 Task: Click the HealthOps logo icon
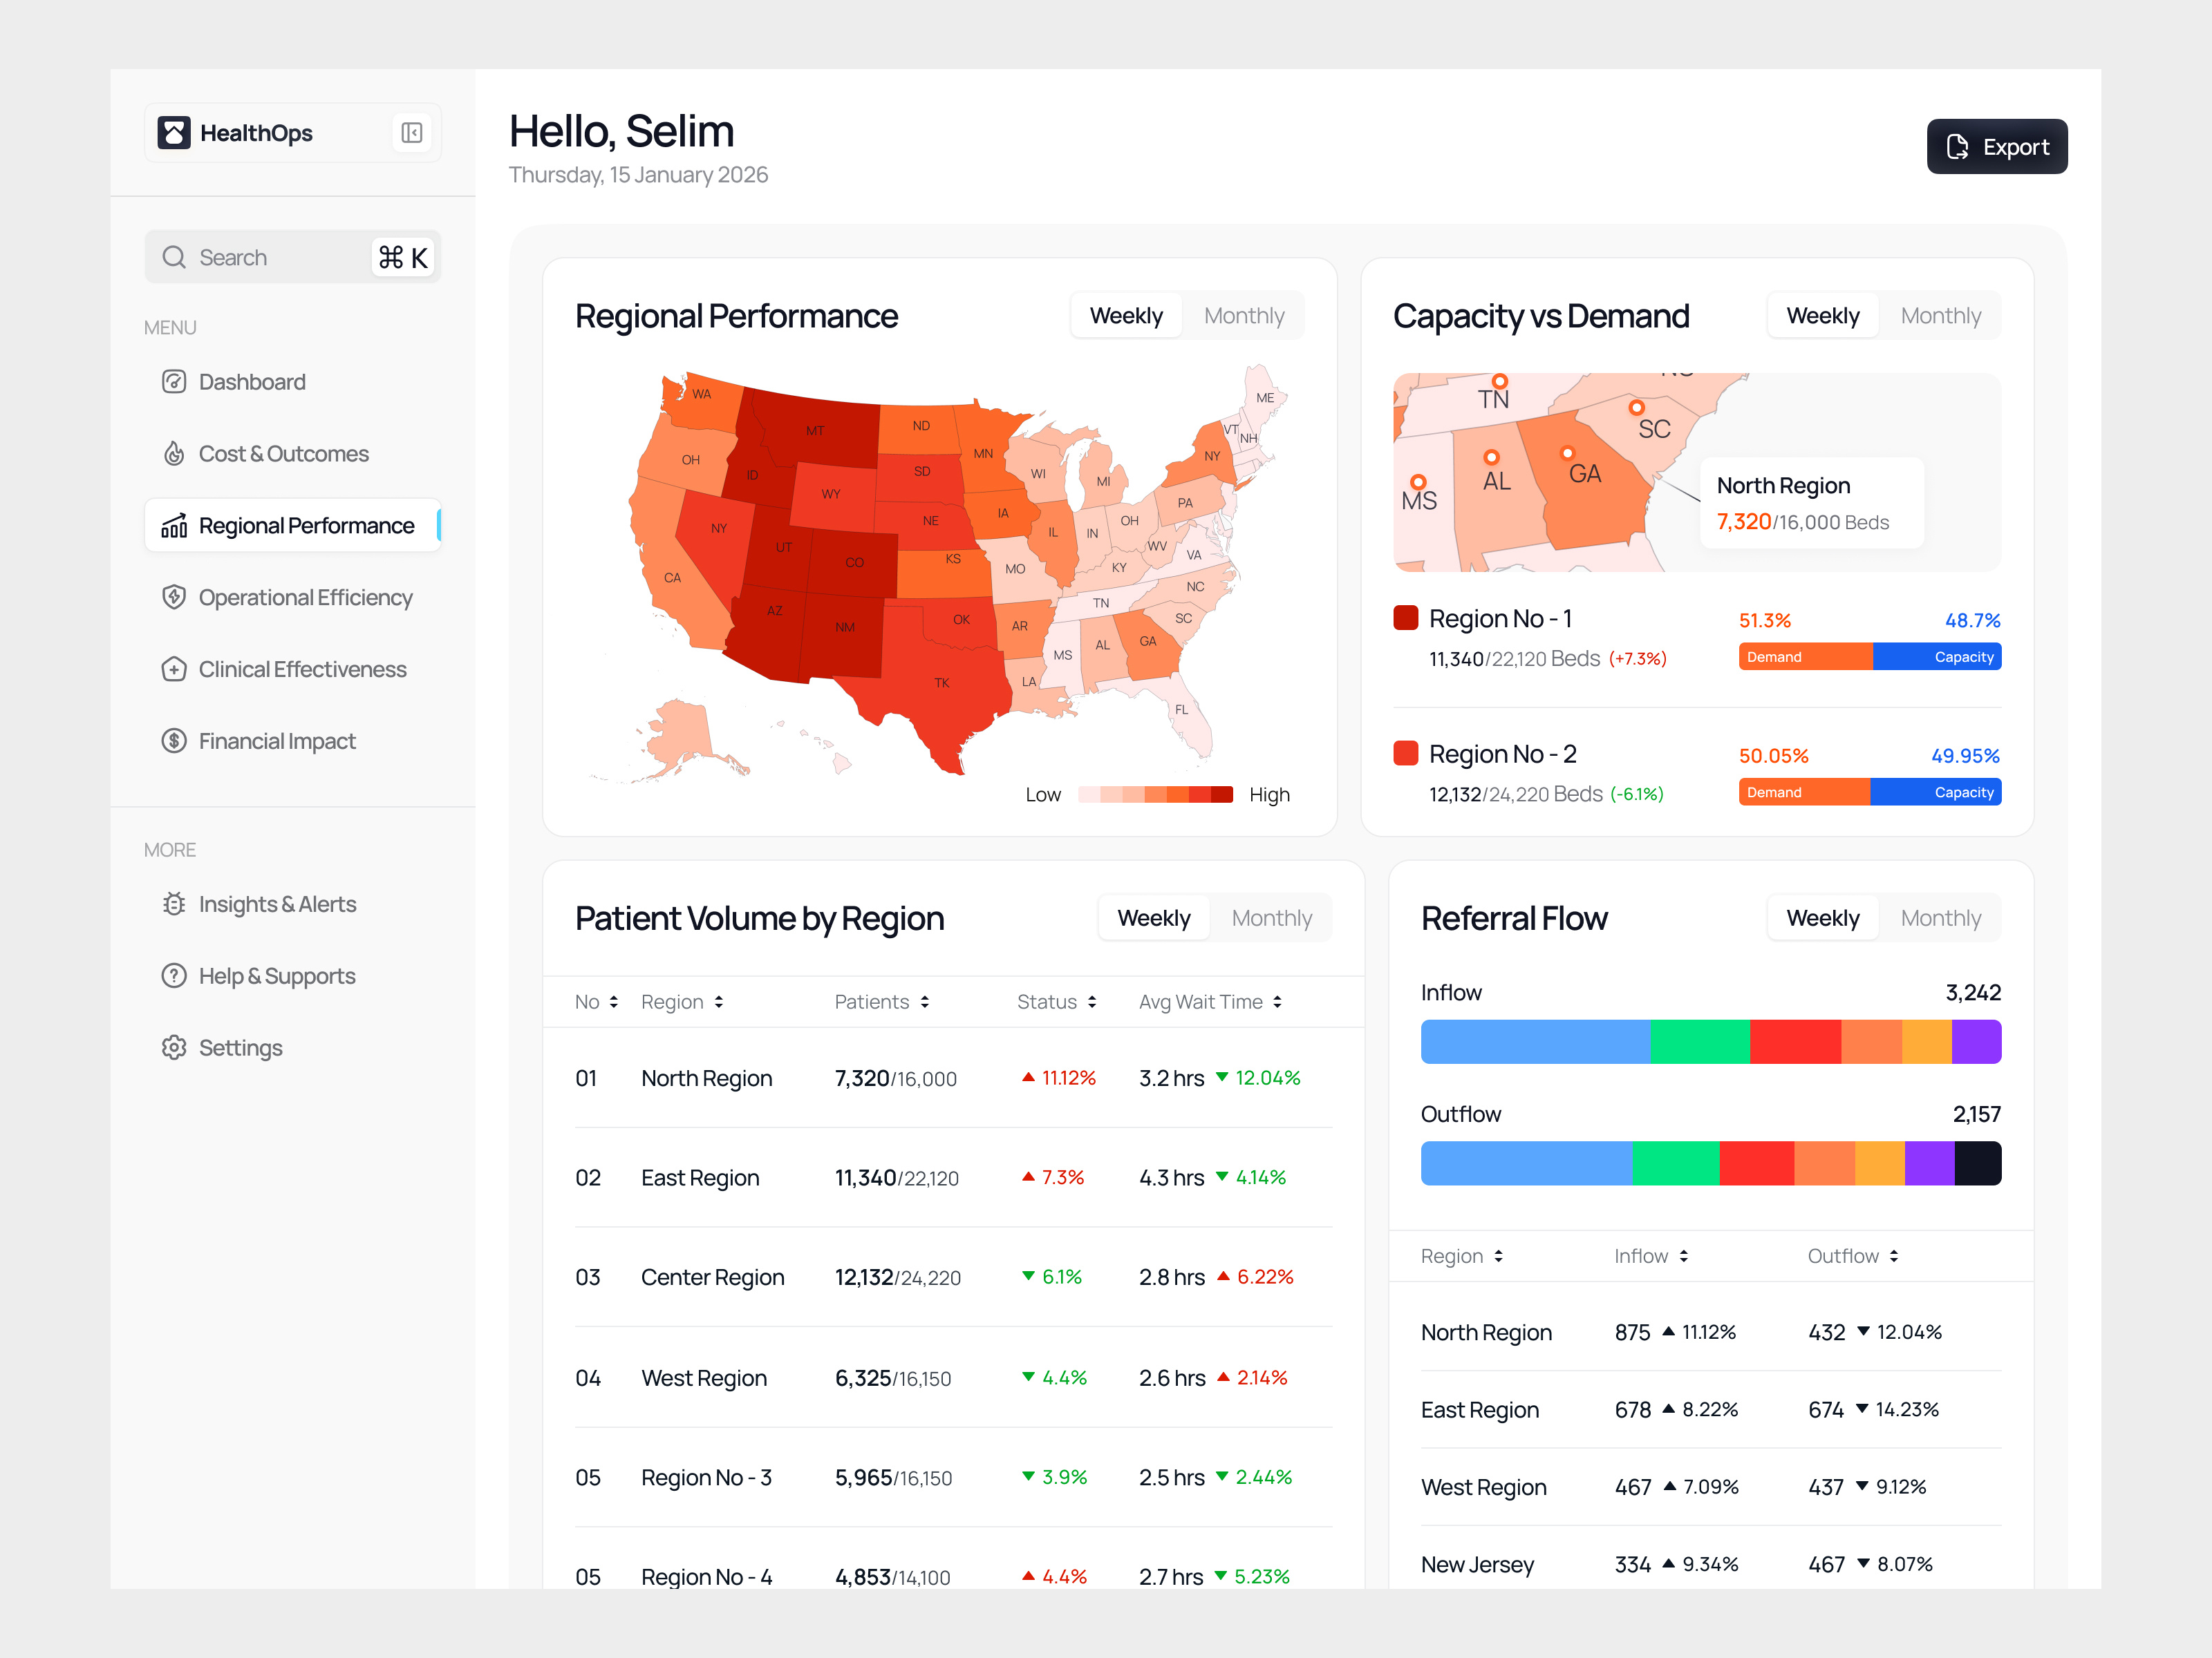[x=174, y=133]
